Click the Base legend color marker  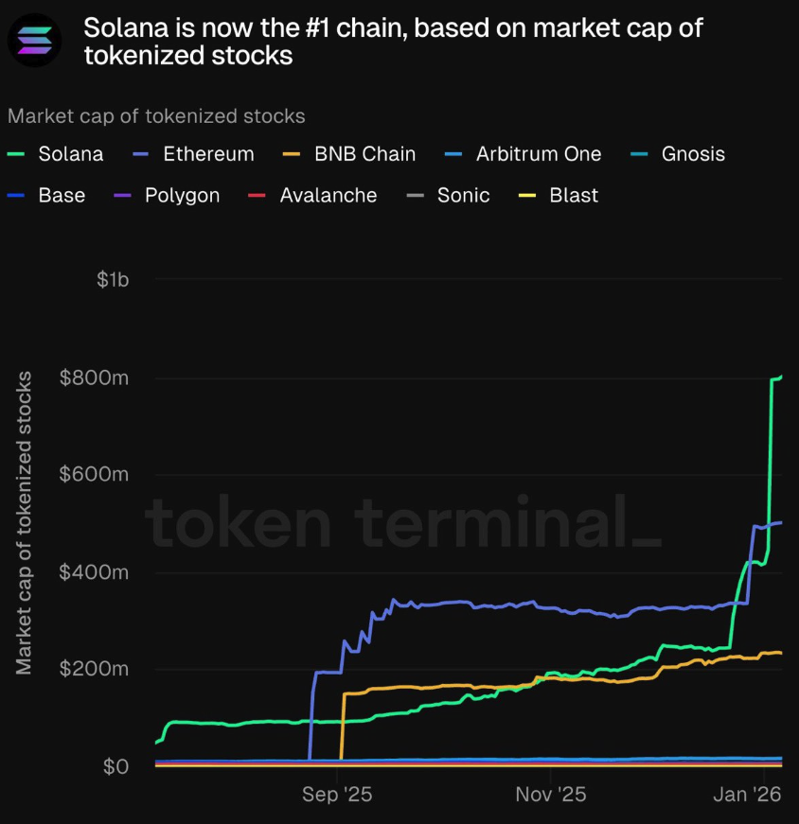pyautogui.click(x=16, y=196)
